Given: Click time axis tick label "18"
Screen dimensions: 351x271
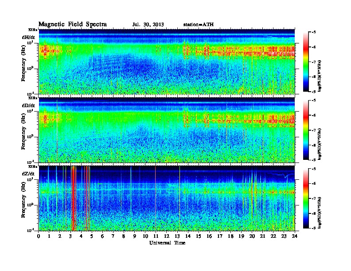Looking at the screenshot, I should 230,236.
